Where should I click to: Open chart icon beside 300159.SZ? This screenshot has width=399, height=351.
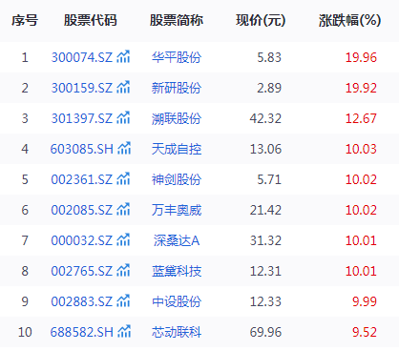click(x=123, y=88)
